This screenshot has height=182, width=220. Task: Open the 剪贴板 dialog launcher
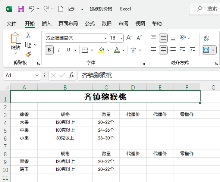[38, 63]
